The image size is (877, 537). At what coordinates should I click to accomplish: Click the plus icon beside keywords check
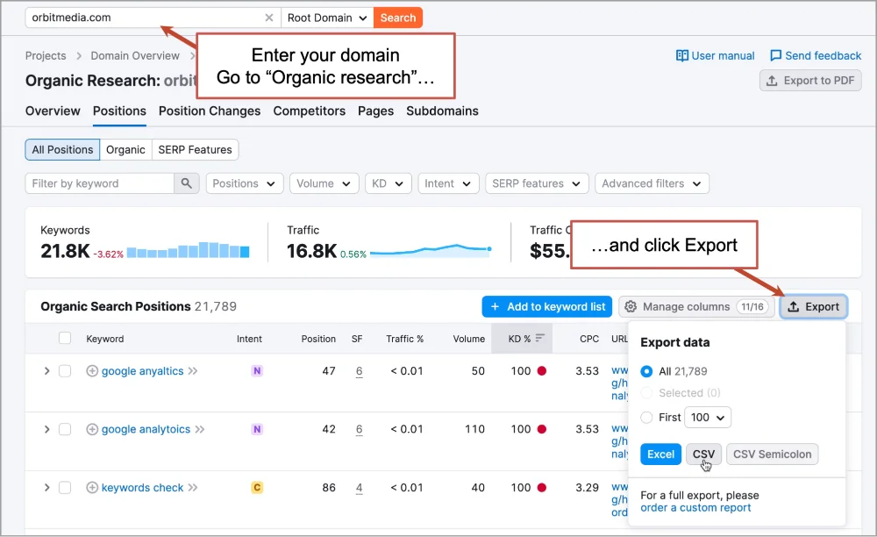(x=92, y=487)
